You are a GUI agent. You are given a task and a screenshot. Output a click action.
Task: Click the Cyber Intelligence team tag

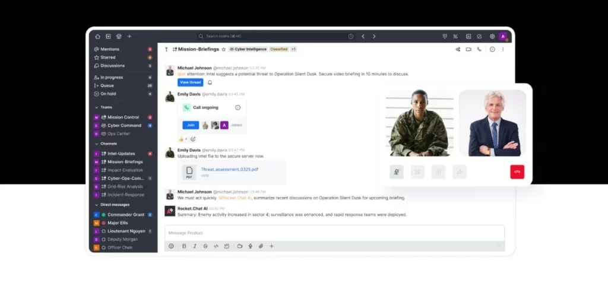(x=248, y=49)
